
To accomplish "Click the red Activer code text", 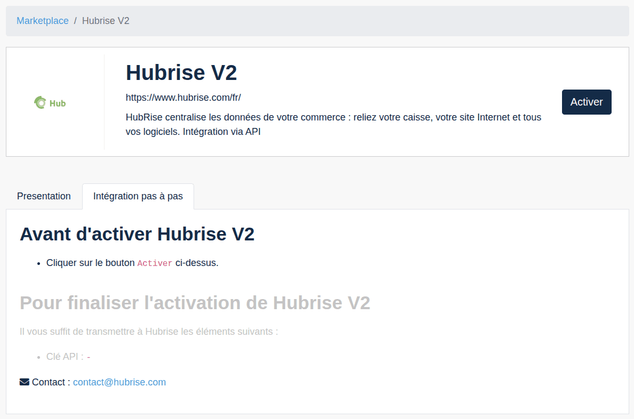I will [x=155, y=263].
